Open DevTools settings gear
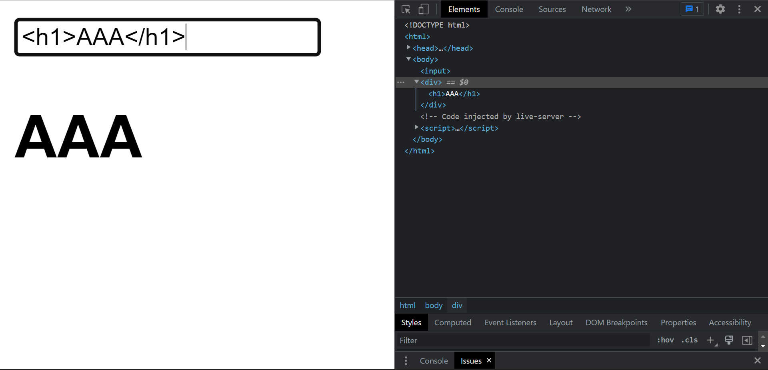Viewport: 768px width, 370px height. (x=720, y=9)
